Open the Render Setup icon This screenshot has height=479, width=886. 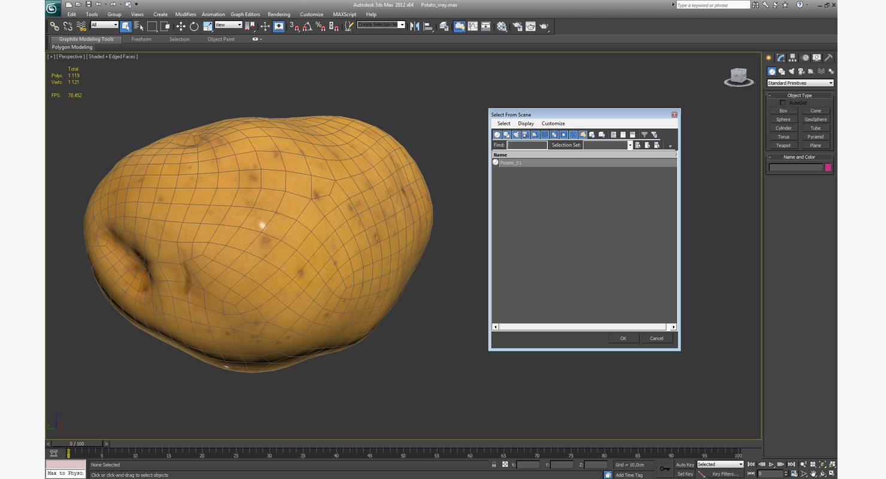(517, 26)
